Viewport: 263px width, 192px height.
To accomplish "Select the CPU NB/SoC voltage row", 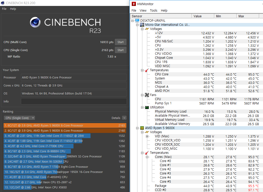I will pyautogui.click(x=207, y=41).
